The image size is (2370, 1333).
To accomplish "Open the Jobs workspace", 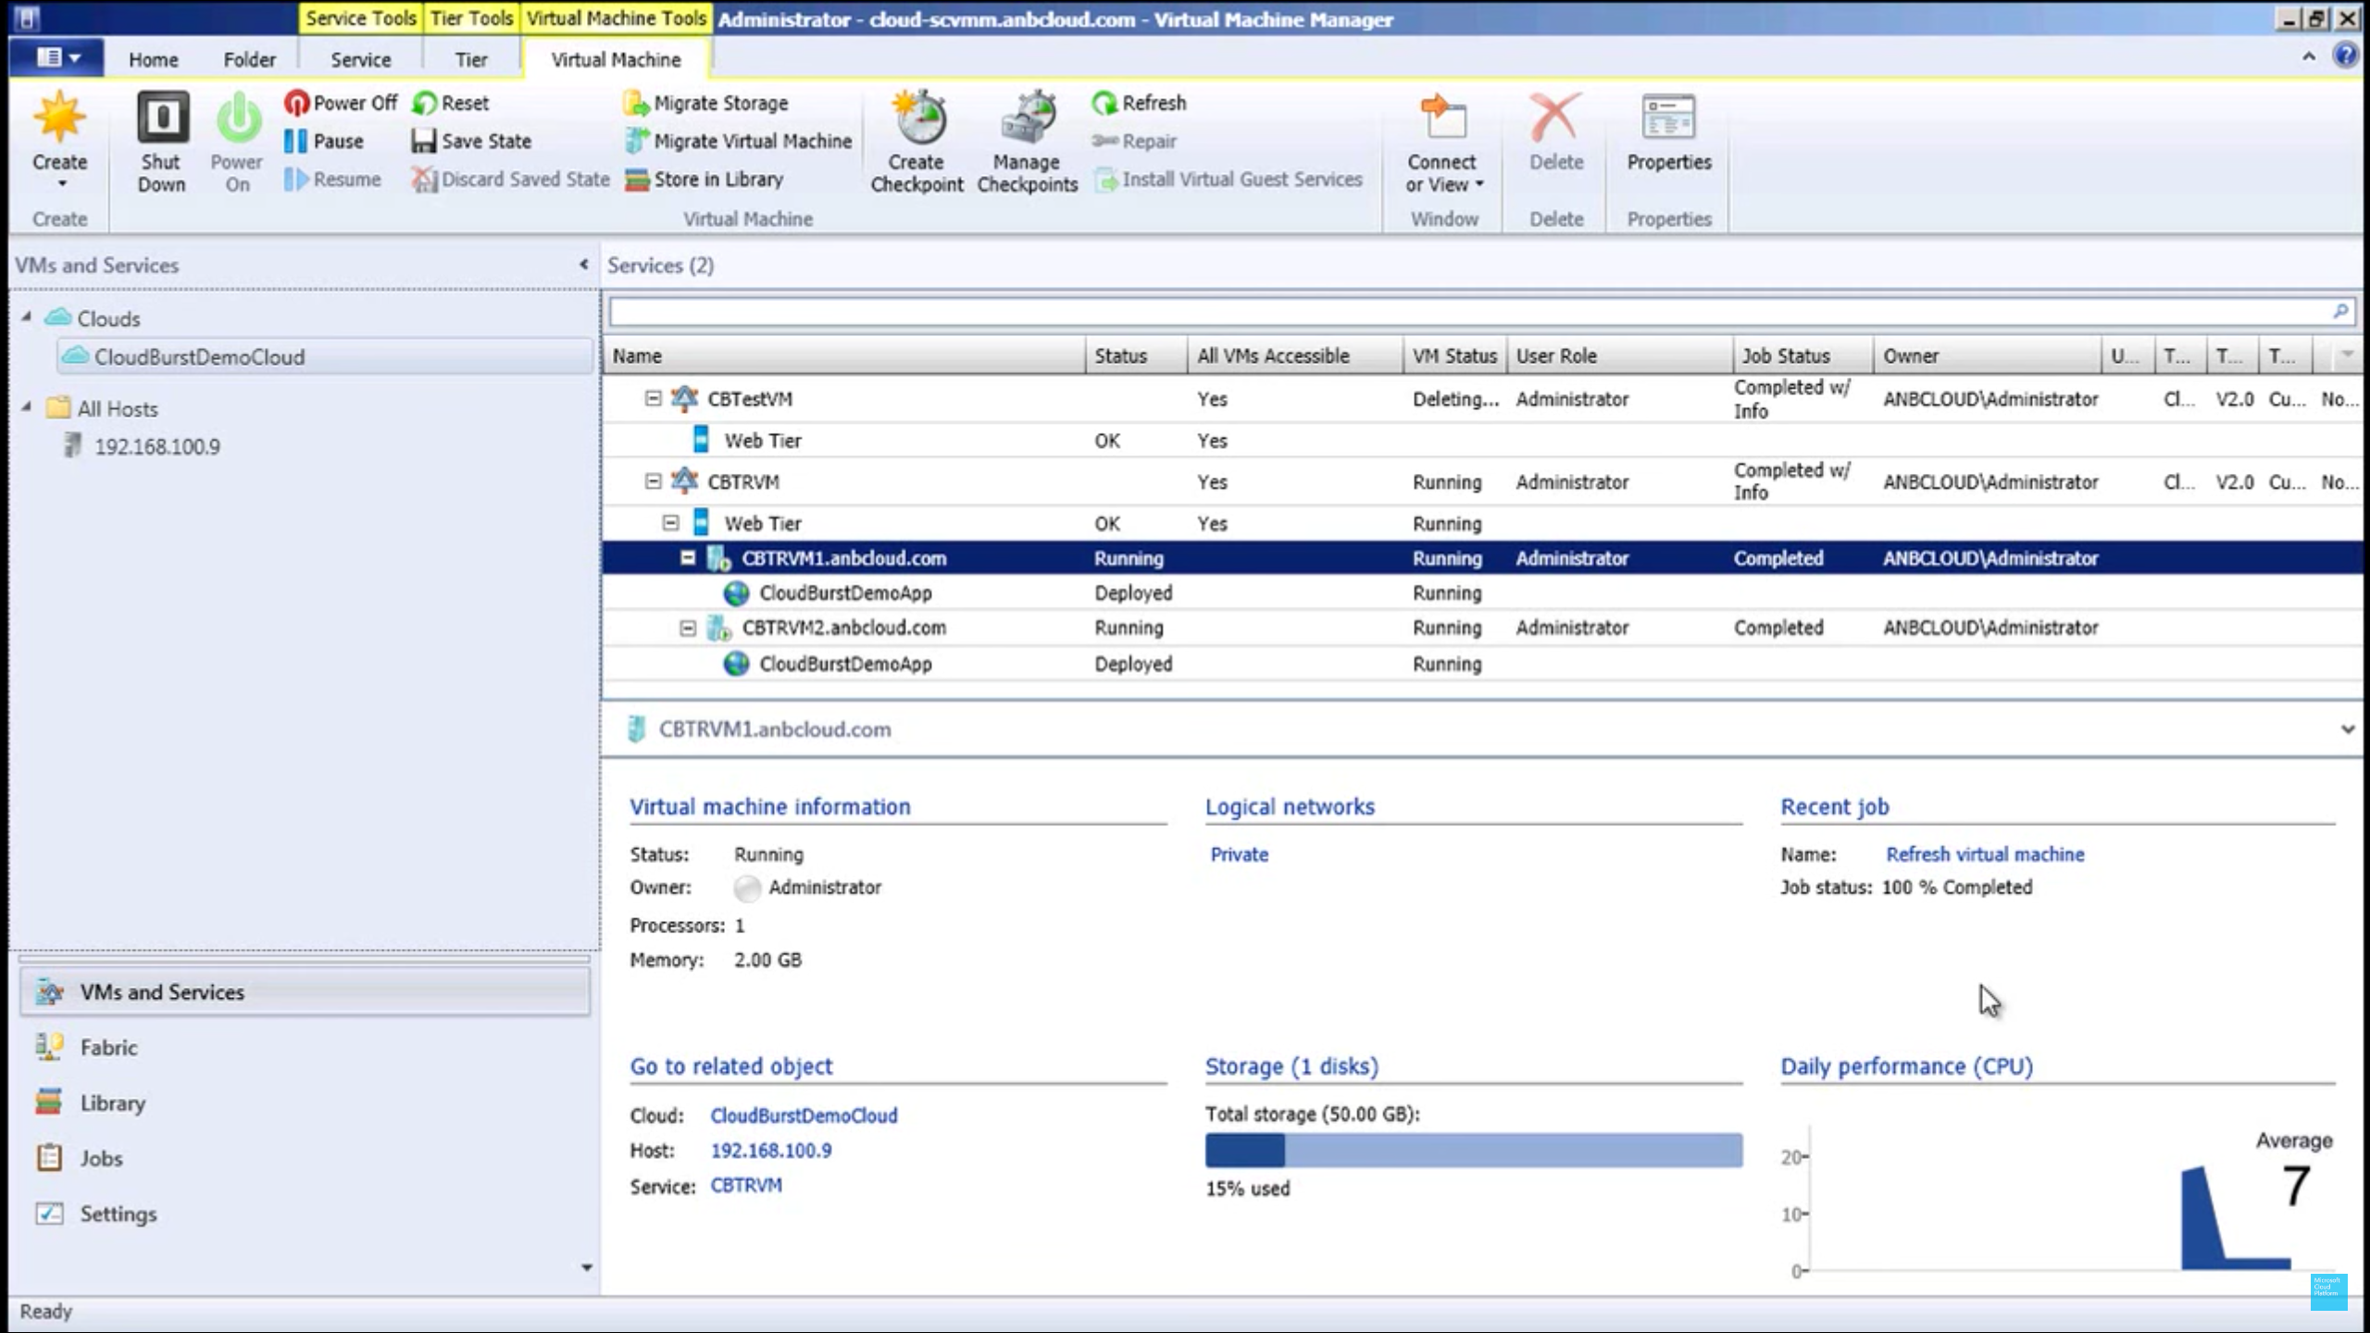I will pos(100,1158).
